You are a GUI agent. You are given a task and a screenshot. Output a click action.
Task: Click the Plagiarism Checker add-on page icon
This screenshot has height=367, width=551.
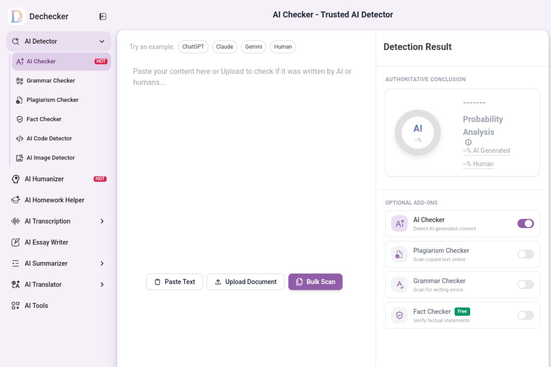click(x=399, y=254)
